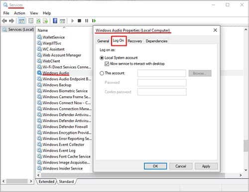Click the gear icon beside Windows Defender Firewall
Viewport: 249px width, 192px height.
tap(39, 127)
